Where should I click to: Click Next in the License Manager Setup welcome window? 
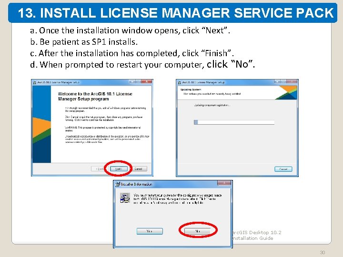pyautogui.click(x=119, y=168)
